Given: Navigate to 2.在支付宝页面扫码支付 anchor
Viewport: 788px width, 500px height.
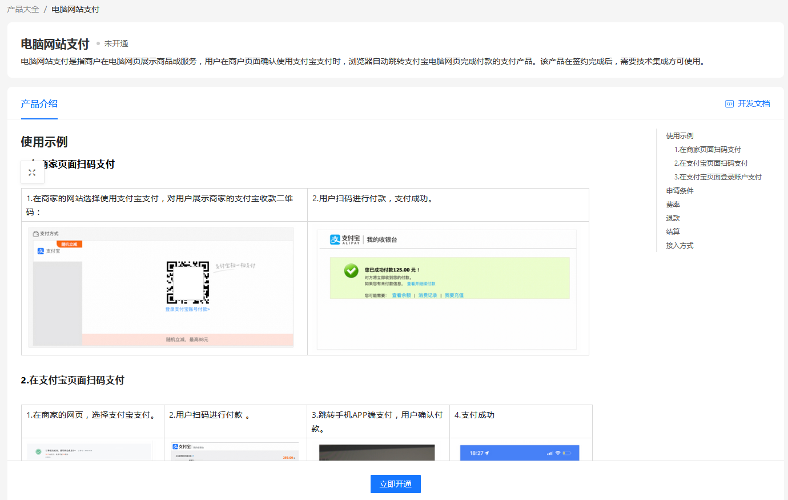Looking at the screenshot, I should (x=711, y=163).
